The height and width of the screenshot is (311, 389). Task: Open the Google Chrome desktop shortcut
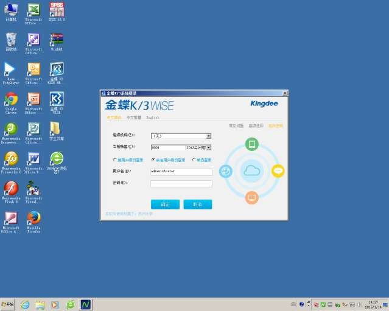point(11,103)
